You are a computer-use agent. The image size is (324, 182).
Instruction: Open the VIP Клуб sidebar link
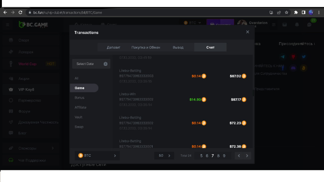pos(26,90)
